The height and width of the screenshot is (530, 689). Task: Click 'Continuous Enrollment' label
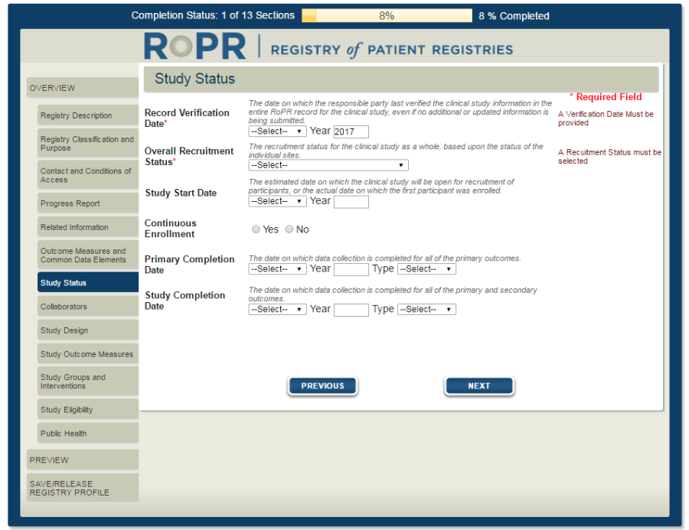(171, 229)
